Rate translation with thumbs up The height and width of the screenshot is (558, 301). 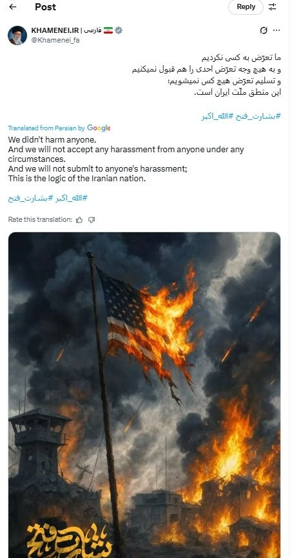tap(79, 220)
